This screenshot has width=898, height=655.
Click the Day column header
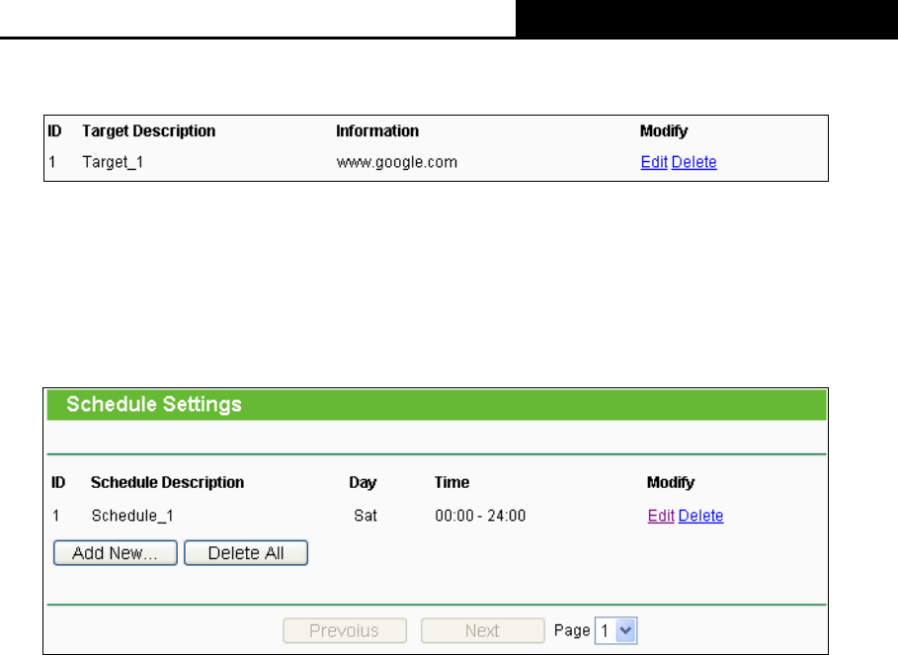pos(363,483)
